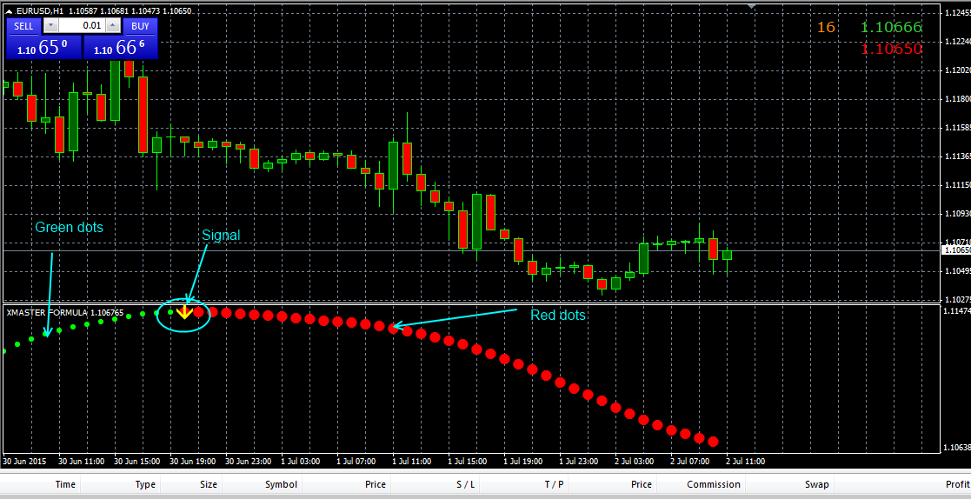Decrease lot volume with the down arrow
The width and height of the screenshot is (971, 499).
tap(49, 26)
